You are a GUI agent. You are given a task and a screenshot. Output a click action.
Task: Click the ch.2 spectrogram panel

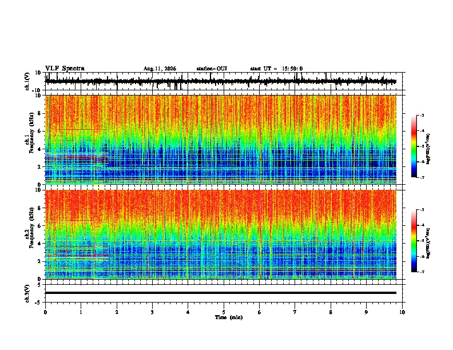pos(220,234)
